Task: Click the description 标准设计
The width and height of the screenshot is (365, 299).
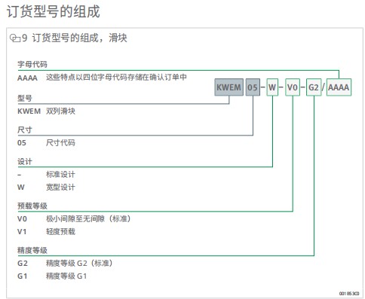Action: click(x=60, y=174)
